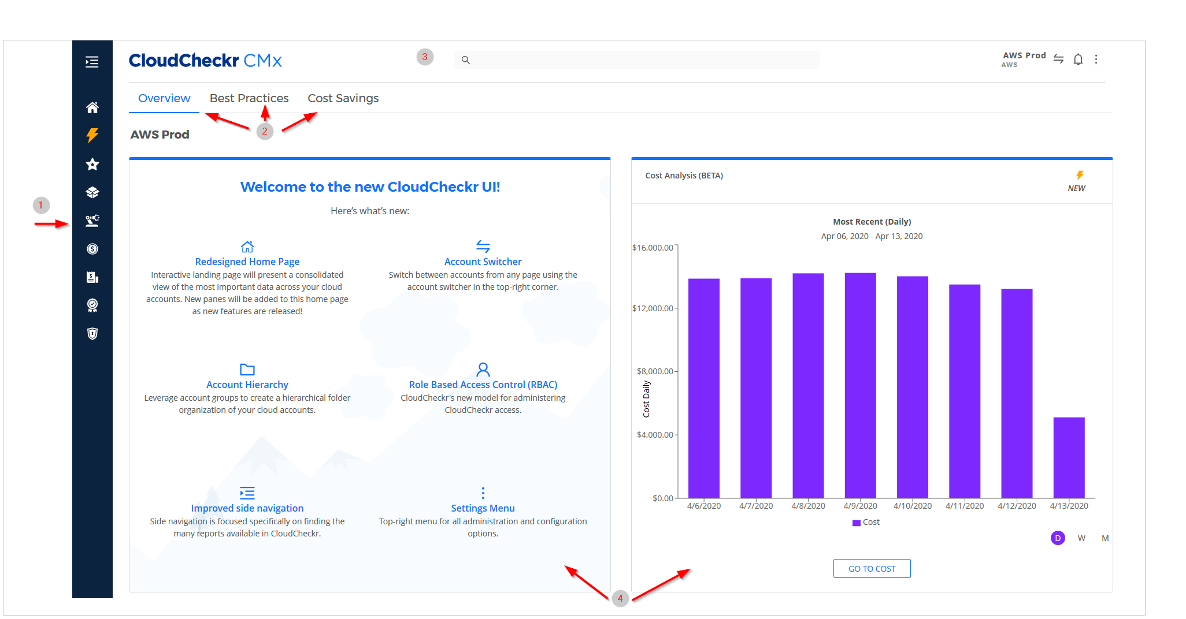Screen dimensions: 1186x619
Task: Click the Apr 06, 2020 - Apr 13, 2020 date range
Action: pyautogui.click(x=872, y=236)
